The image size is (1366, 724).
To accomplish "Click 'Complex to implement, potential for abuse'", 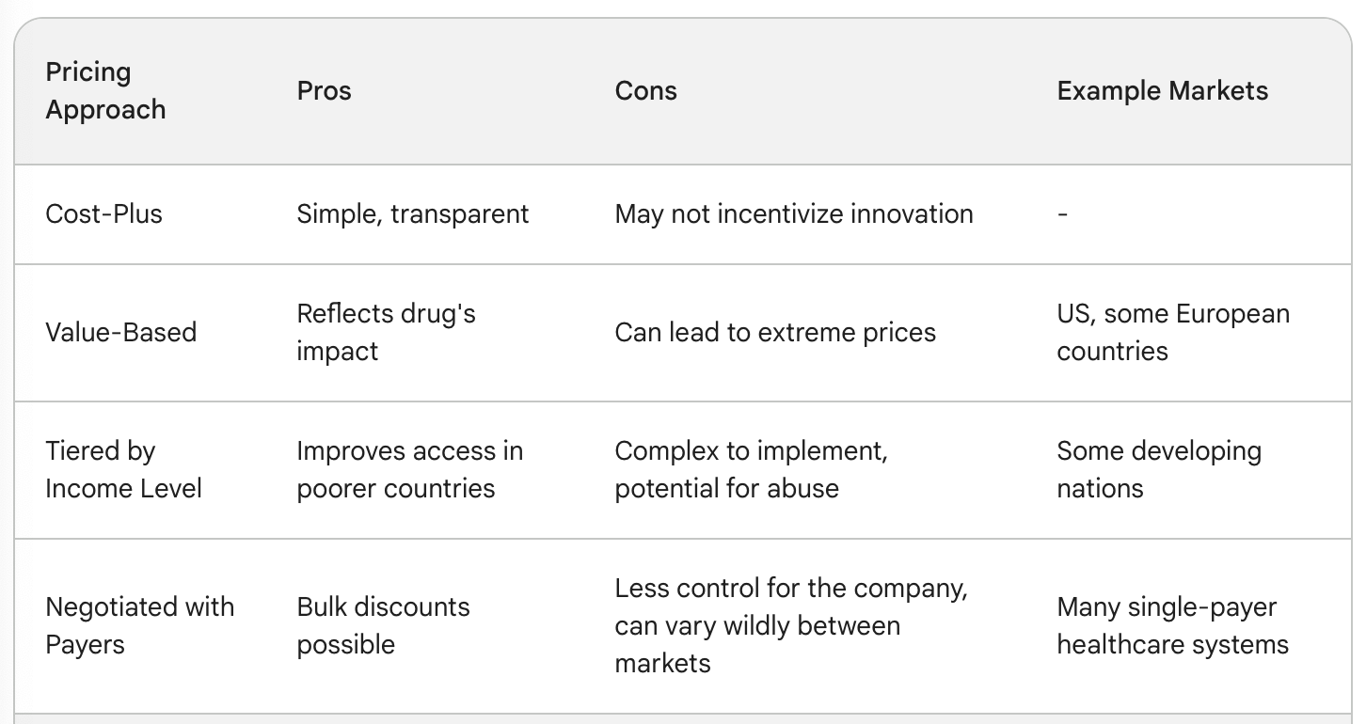I will 751,470.
